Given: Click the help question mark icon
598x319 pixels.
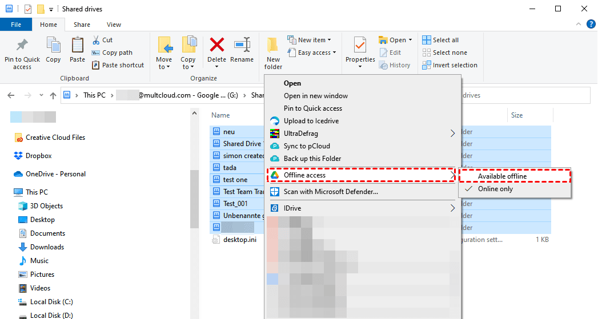Looking at the screenshot, I should [591, 24].
